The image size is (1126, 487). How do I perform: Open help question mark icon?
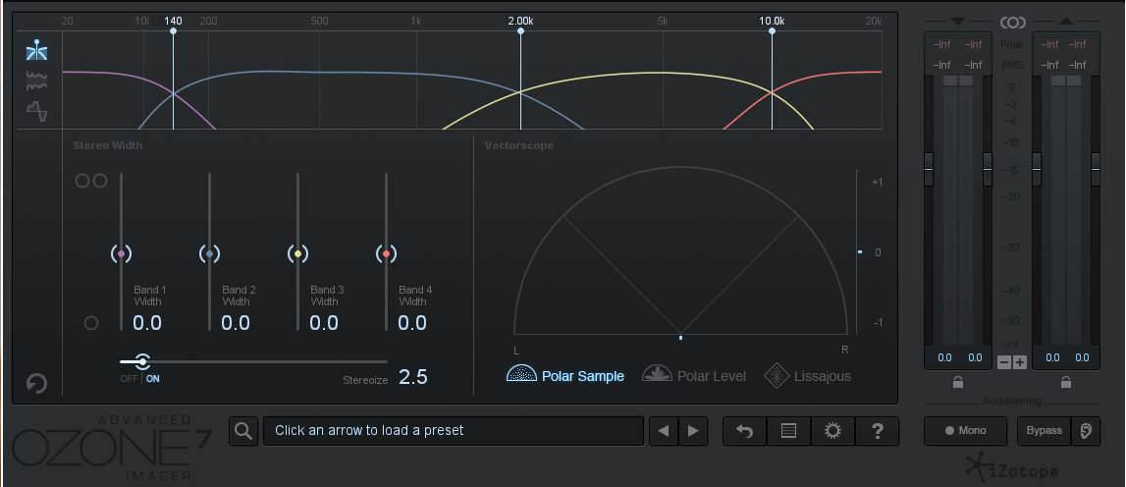click(877, 431)
